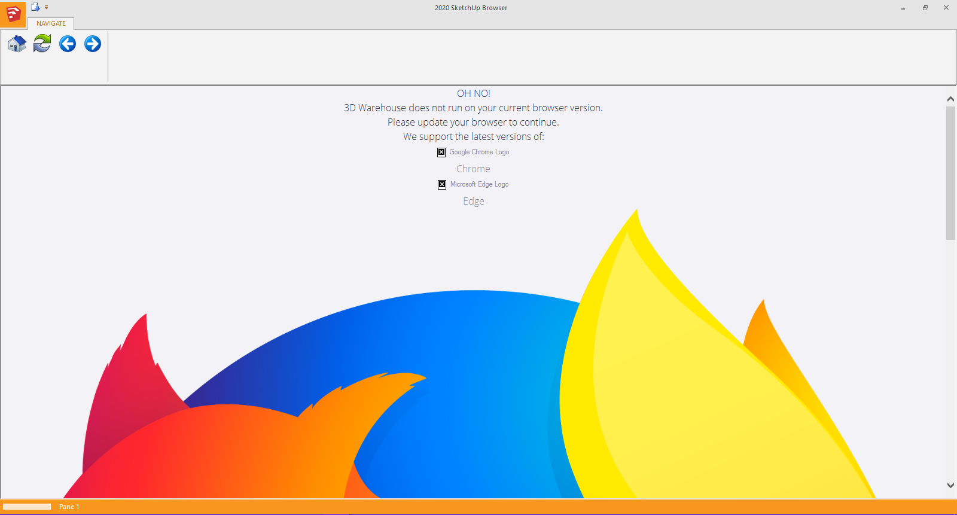The width and height of the screenshot is (957, 515).
Task: Open the Edge browser link
Action: (473, 201)
